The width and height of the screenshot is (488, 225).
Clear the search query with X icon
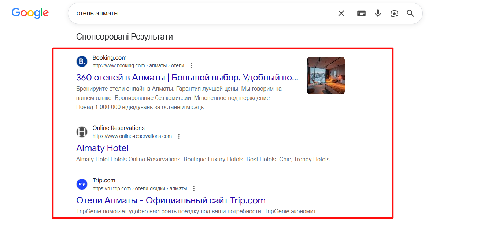pos(341,14)
